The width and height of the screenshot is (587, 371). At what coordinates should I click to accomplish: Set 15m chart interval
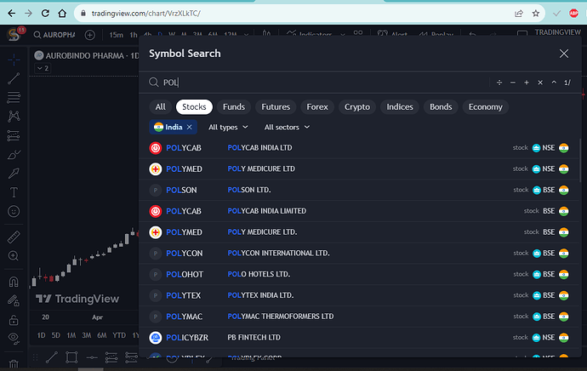[116, 35]
